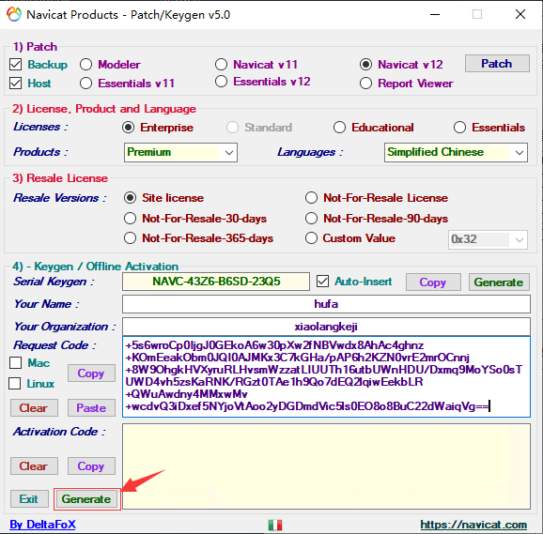The height and width of the screenshot is (534, 543).
Task: Enable the Linux checkbox
Action: 14,383
